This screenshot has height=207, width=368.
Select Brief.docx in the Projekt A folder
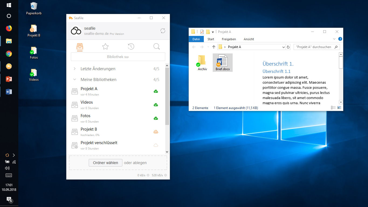click(222, 62)
